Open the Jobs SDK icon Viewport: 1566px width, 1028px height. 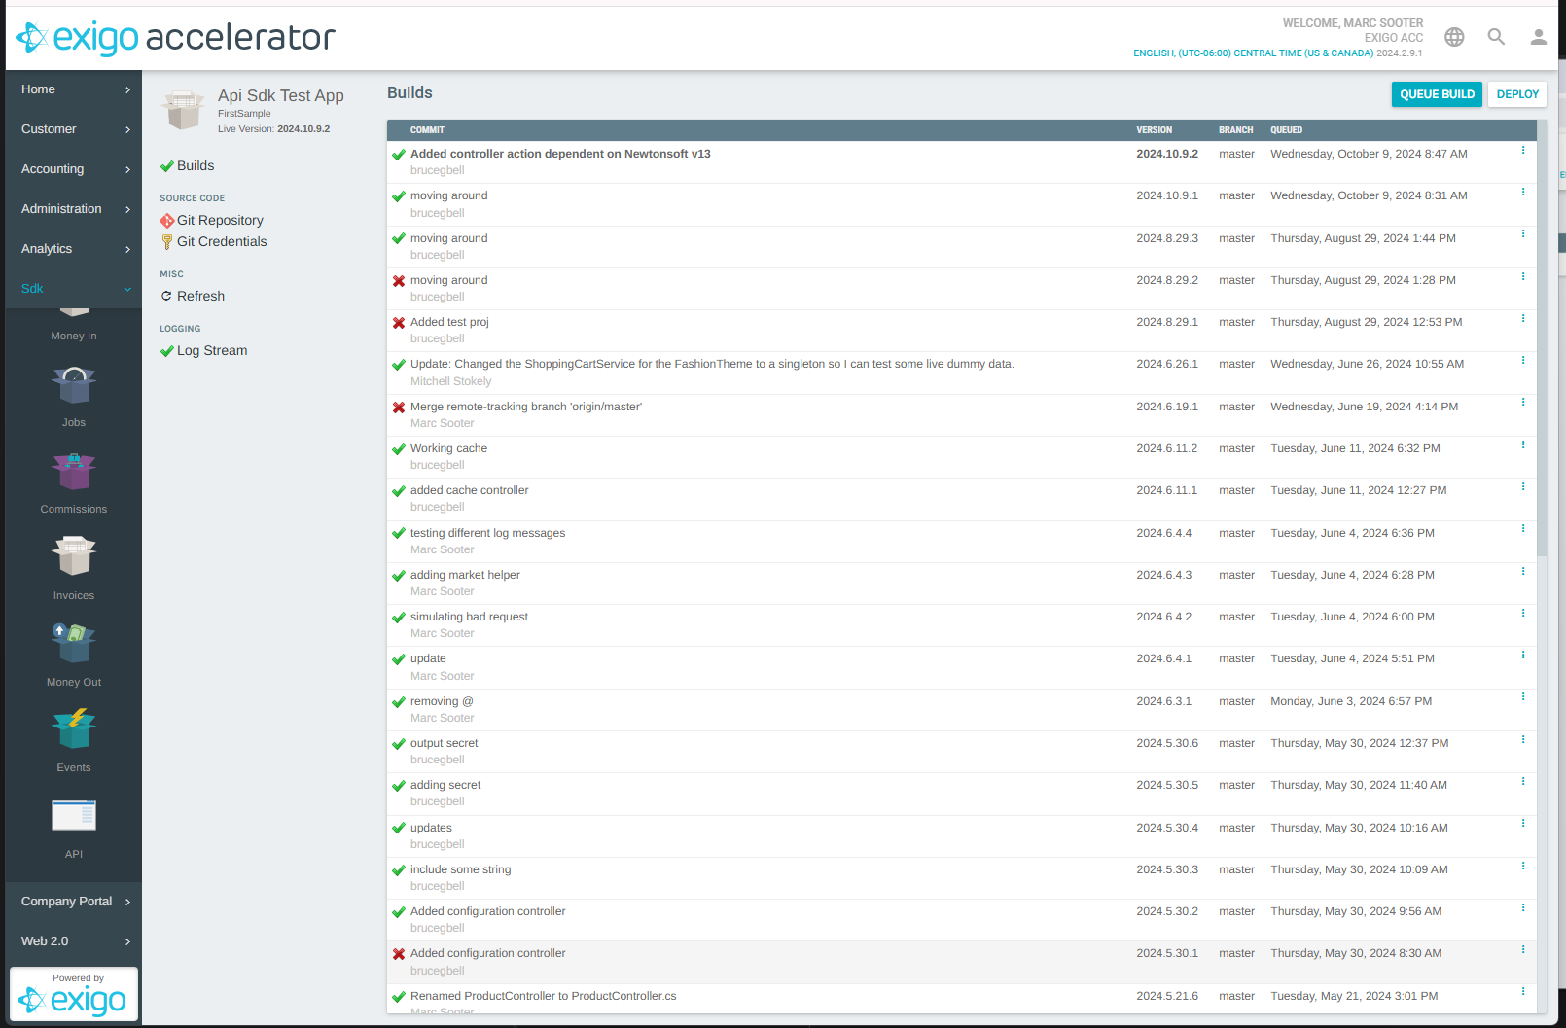click(x=74, y=386)
